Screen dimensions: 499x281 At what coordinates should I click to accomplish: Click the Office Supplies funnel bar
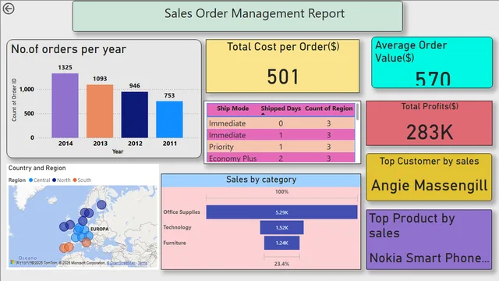(281, 212)
